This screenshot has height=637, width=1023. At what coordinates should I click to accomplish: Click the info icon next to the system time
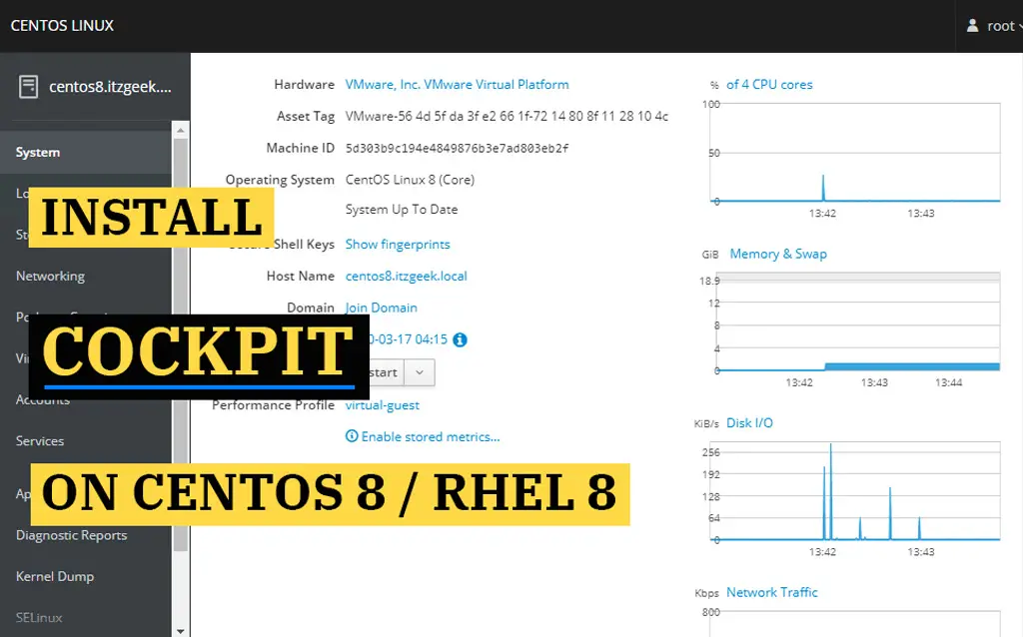coord(460,339)
